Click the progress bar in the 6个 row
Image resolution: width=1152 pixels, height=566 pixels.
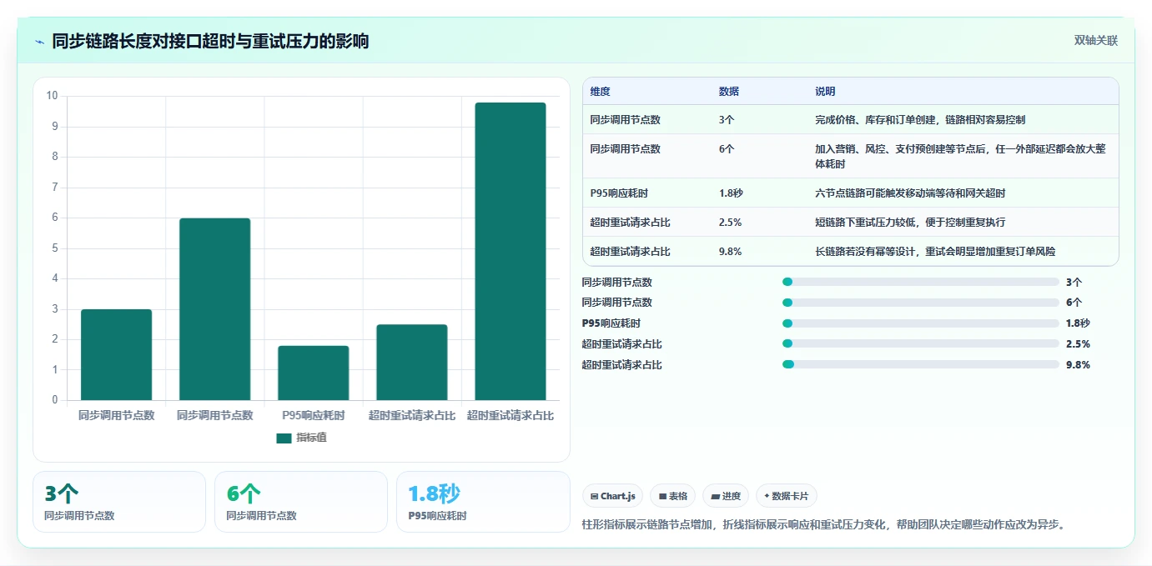pyautogui.click(x=921, y=303)
